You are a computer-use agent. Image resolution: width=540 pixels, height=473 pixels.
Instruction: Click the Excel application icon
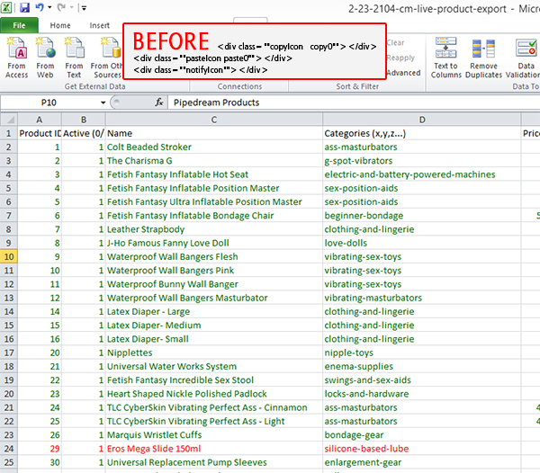[6, 7]
